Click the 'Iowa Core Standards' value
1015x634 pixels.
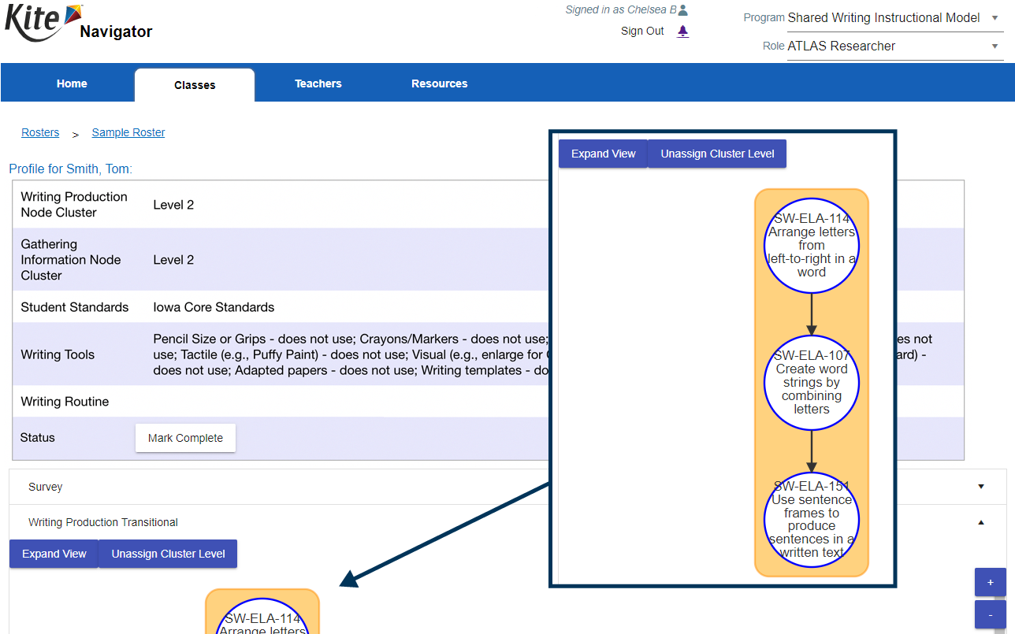tap(214, 307)
